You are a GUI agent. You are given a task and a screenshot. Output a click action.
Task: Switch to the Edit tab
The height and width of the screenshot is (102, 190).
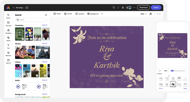point(160,71)
